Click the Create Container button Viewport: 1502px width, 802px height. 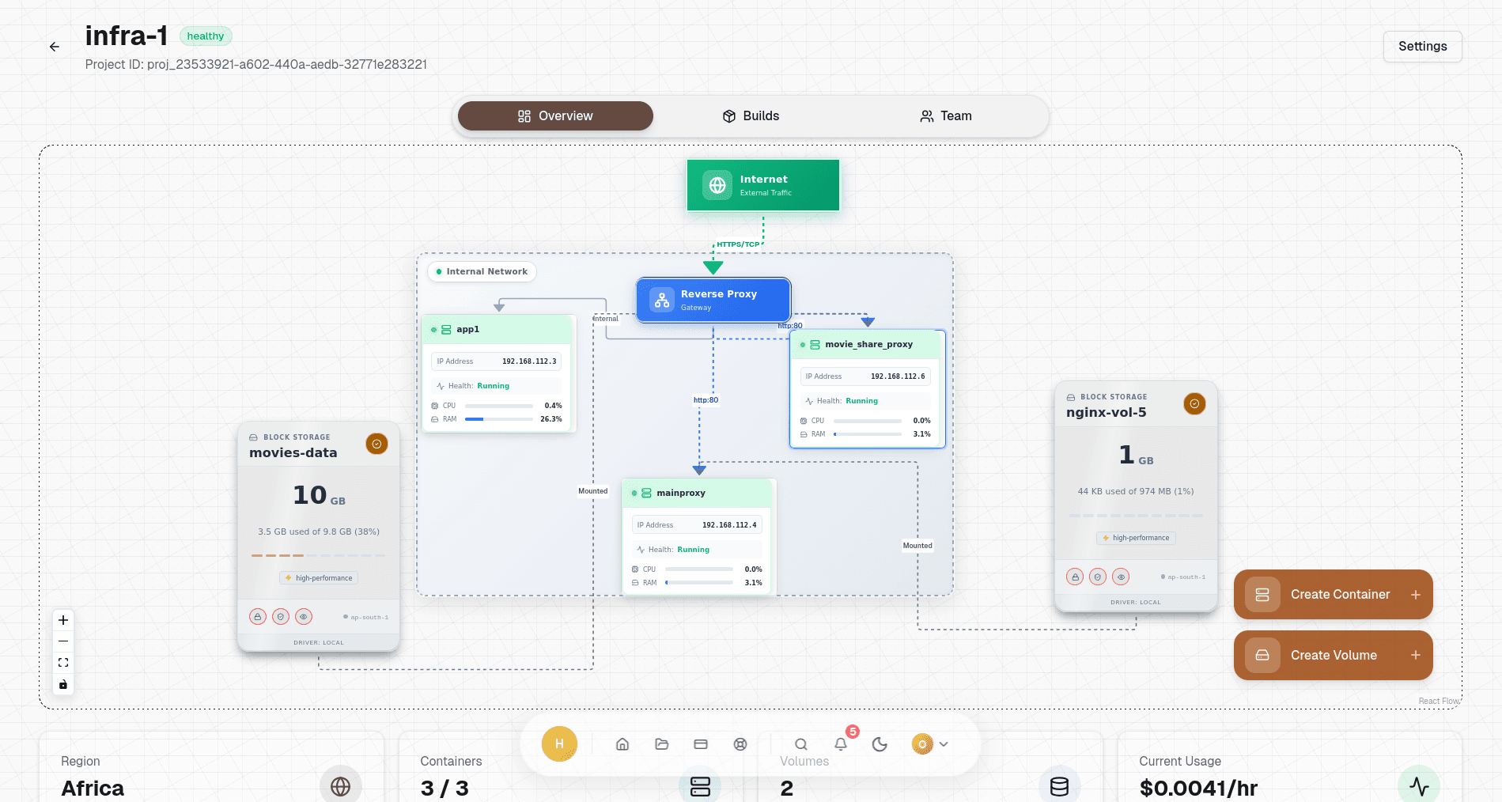click(x=1333, y=594)
